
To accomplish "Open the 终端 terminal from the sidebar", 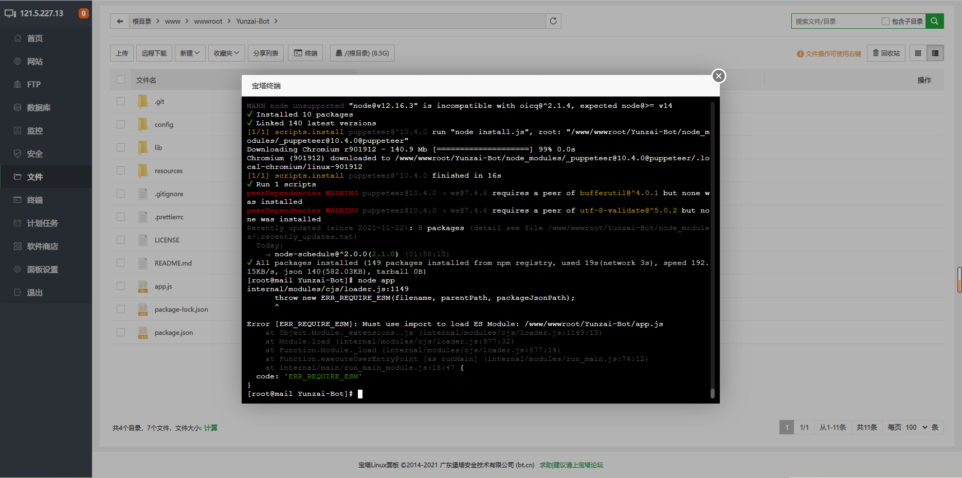I will point(34,200).
